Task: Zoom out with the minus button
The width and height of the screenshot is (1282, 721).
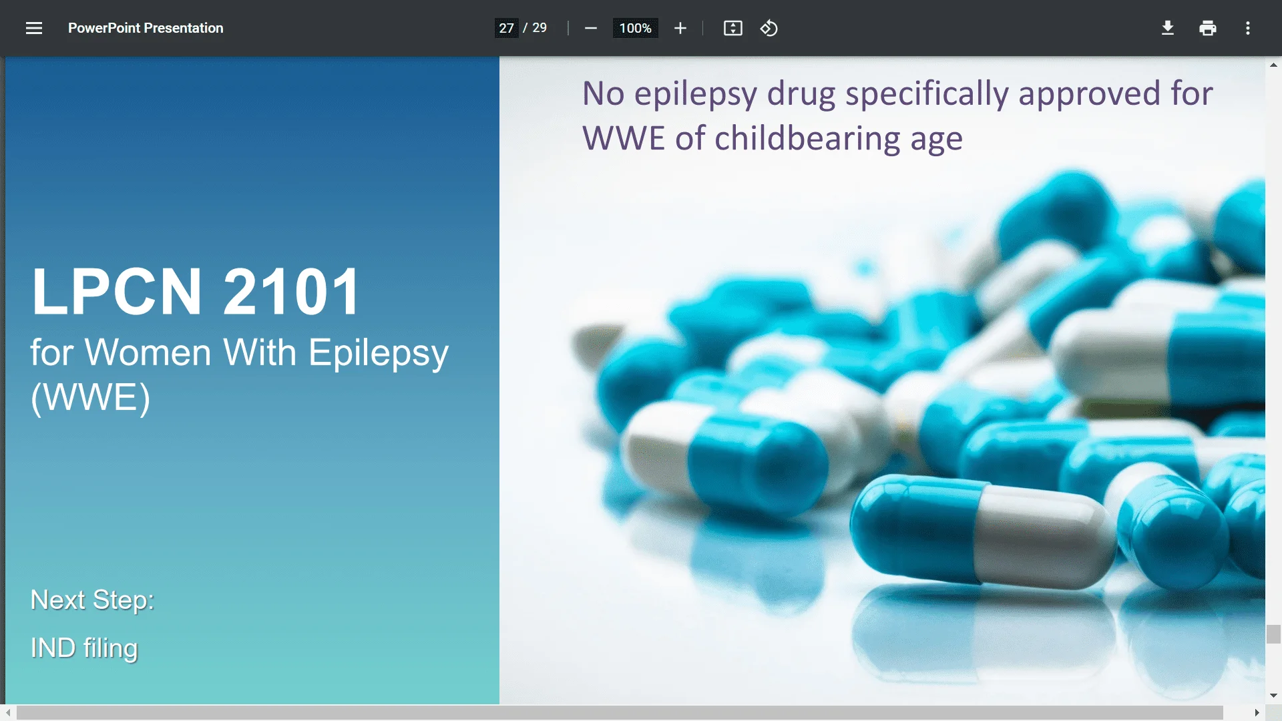Action: click(x=591, y=28)
